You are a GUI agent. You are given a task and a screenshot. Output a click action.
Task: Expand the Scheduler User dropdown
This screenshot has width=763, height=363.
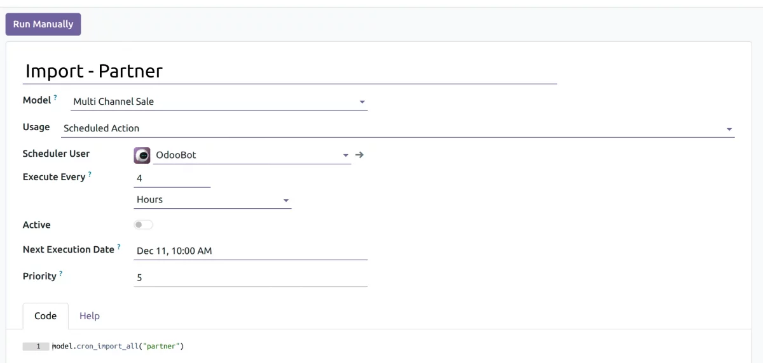pyautogui.click(x=345, y=155)
